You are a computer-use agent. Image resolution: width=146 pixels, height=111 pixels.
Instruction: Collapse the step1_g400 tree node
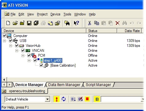pyautogui.click(x=29, y=60)
